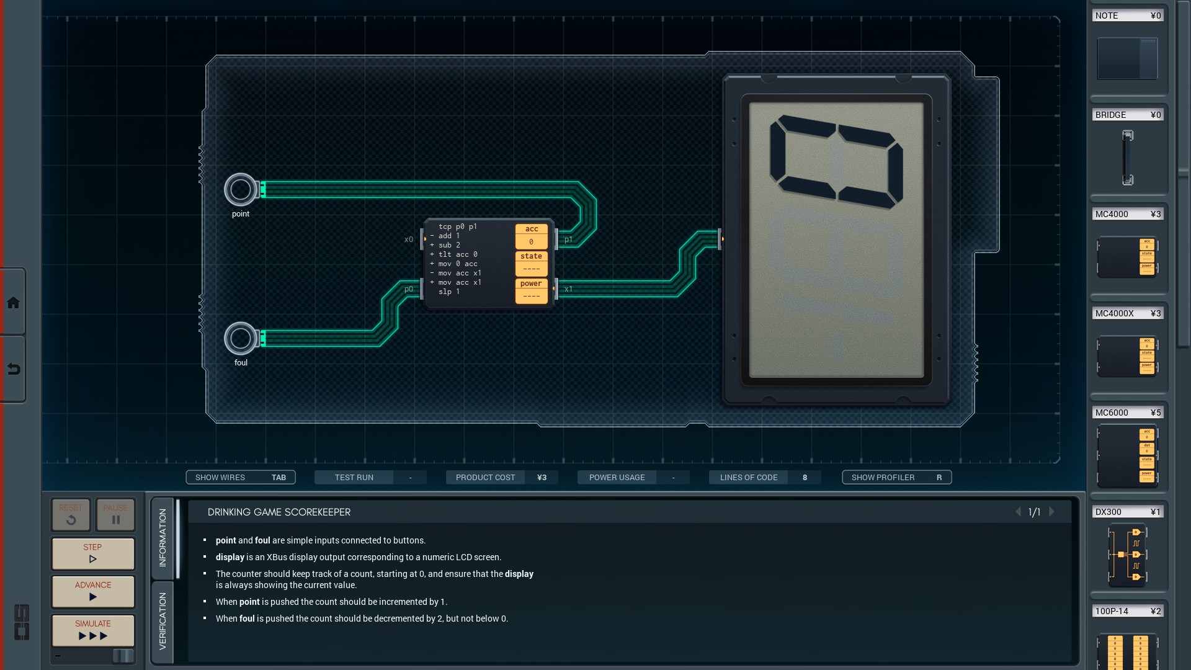Select the Note component thumbnail

coord(1126,58)
